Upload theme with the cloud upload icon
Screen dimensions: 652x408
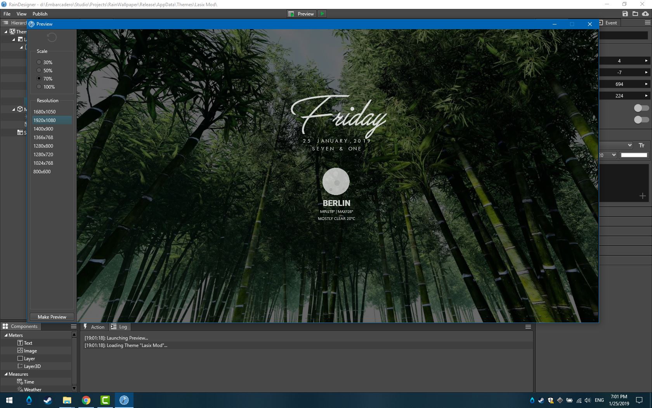click(x=645, y=13)
